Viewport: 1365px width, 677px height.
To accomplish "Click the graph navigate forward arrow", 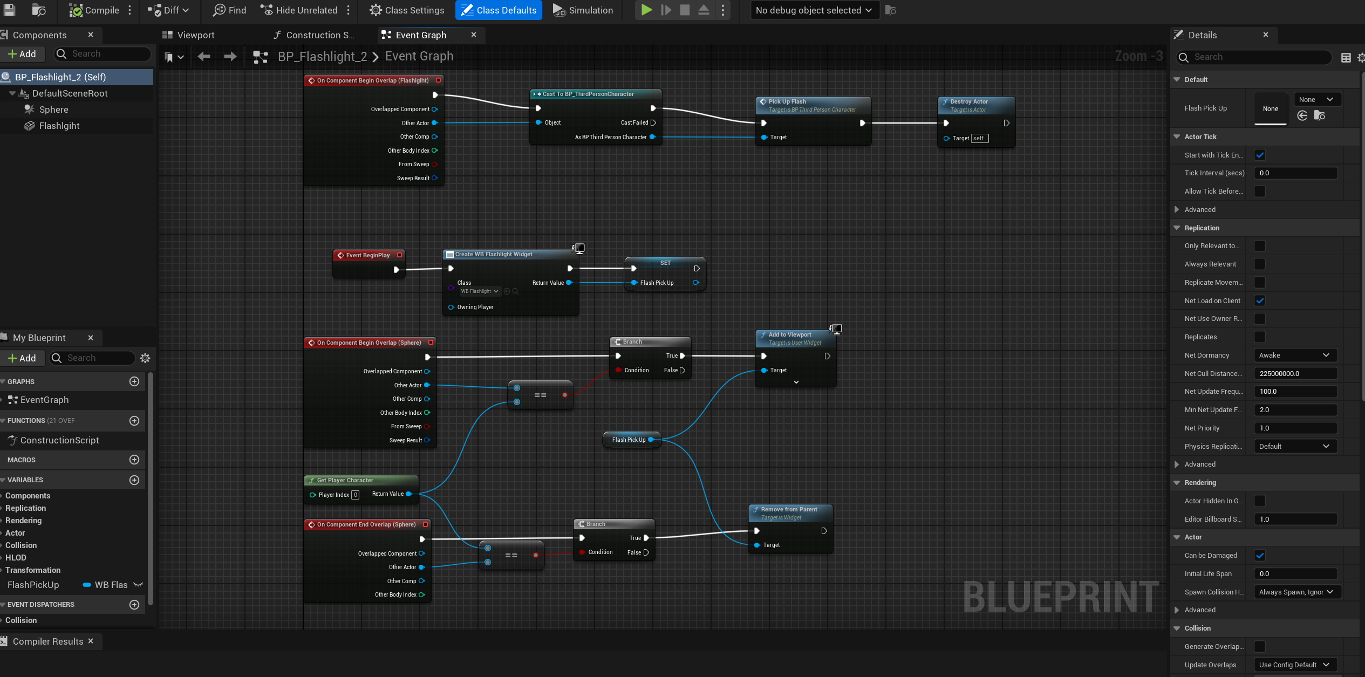I will pyautogui.click(x=230, y=56).
